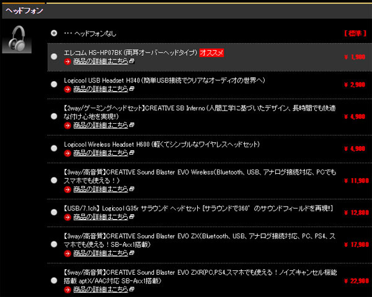Click the エレコム HS-HP07BK product name
This screenshot has width=372, height=297.
click(130, 53)
